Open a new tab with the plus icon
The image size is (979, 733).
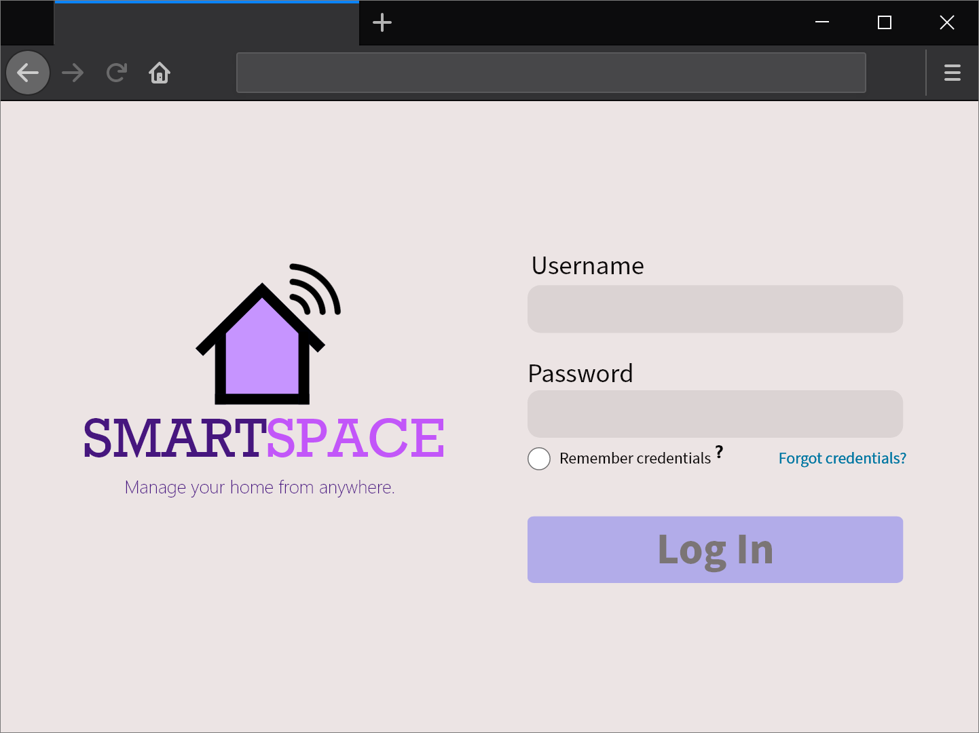coord(382,22)
